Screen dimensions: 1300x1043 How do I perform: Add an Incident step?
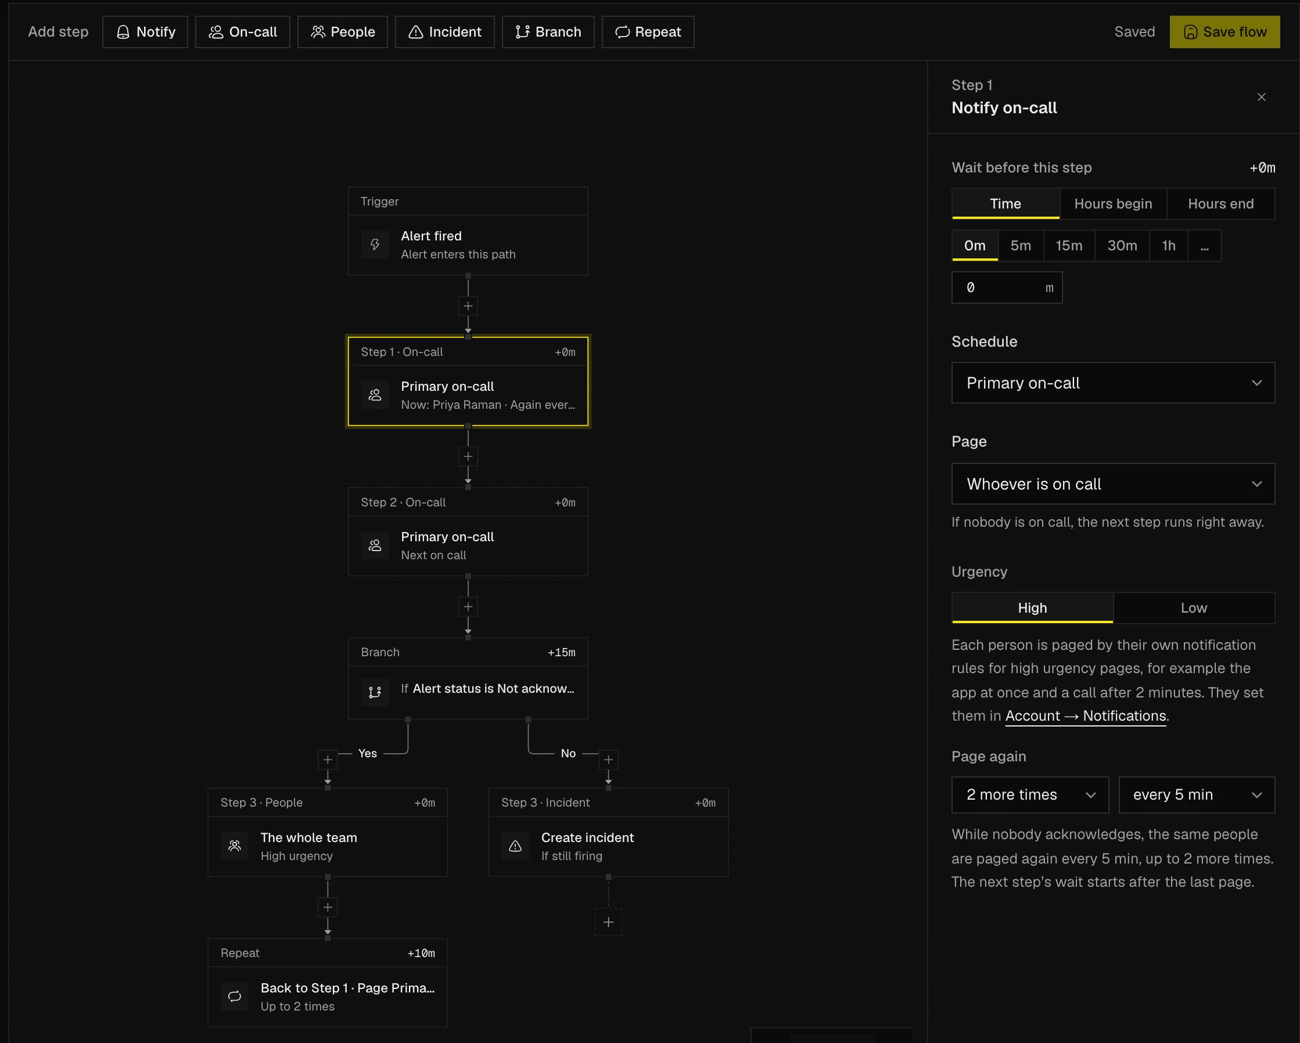444,32
